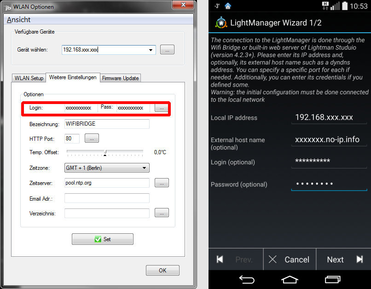Tap the Android back arrow icon
The width and height of the screenshot is (371, 289).
[x=247, y=279]
